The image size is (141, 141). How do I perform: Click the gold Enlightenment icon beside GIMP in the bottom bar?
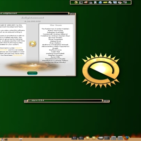pos(94,138)
